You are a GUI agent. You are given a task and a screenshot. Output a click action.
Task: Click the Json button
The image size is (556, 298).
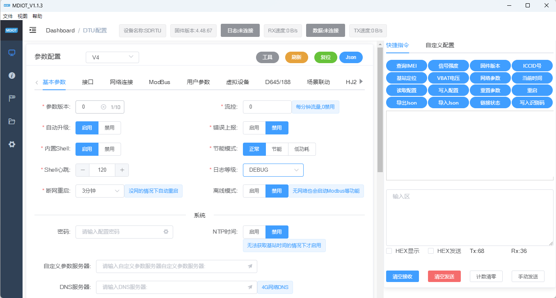(x=351, y=57)
